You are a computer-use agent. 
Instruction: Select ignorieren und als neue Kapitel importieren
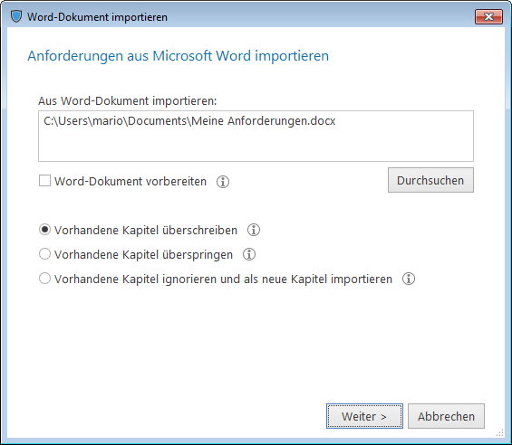[x=44, y=279]
